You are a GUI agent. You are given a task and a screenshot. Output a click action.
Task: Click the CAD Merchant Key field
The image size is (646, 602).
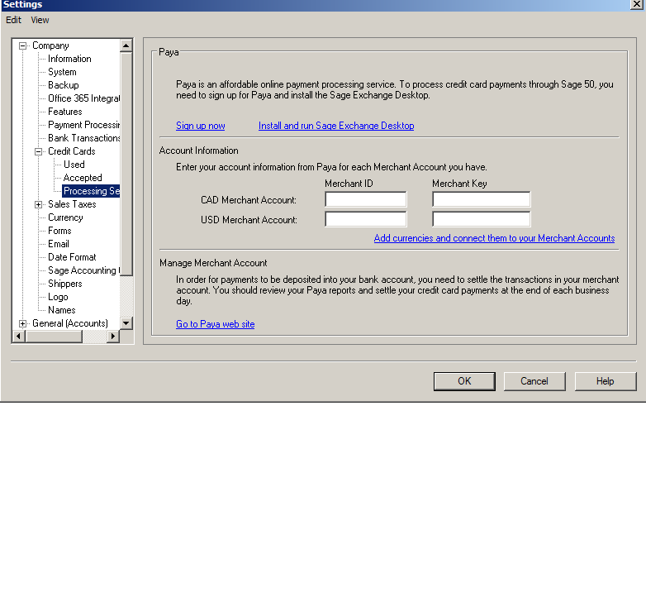point(482,199)
